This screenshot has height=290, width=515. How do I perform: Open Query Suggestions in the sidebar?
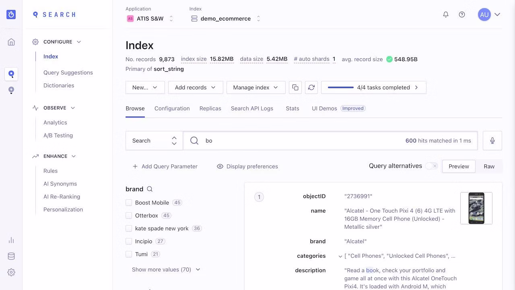click(x=68, y=72)
